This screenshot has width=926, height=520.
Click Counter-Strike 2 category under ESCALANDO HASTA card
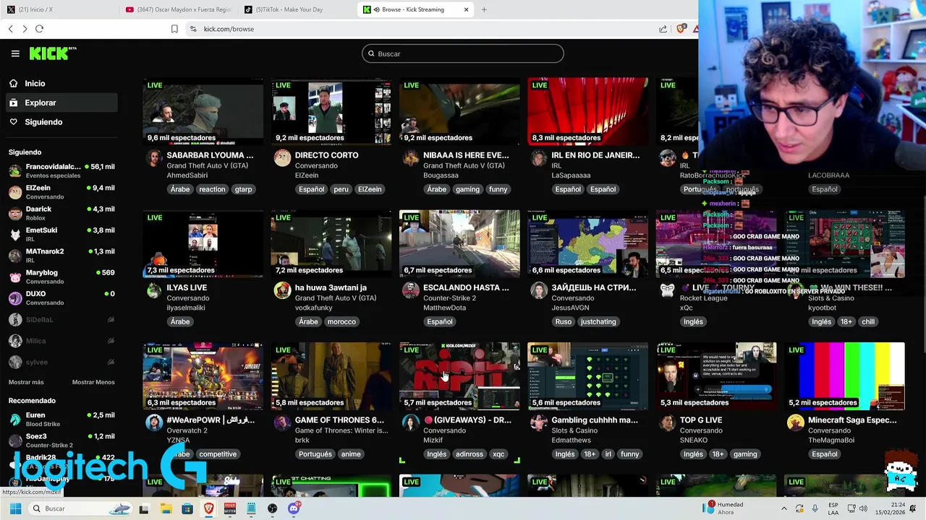click(x=449, y=298)
